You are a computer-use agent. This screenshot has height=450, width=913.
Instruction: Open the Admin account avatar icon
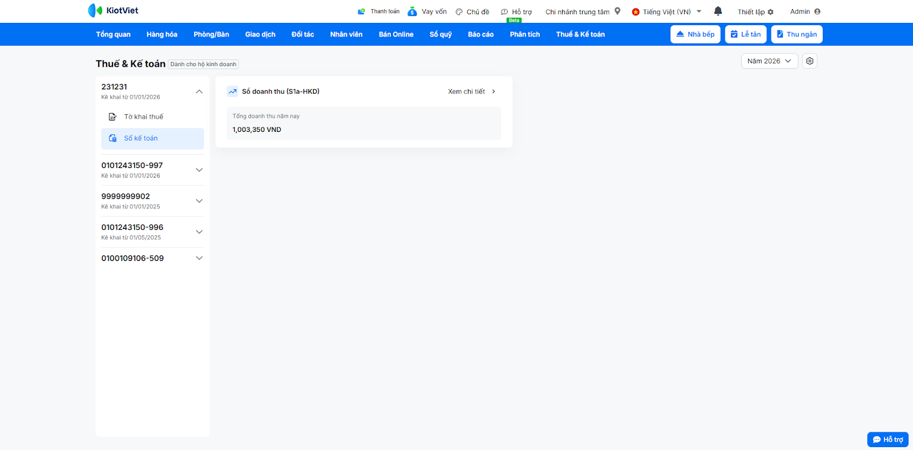click(x=817, y=11)
